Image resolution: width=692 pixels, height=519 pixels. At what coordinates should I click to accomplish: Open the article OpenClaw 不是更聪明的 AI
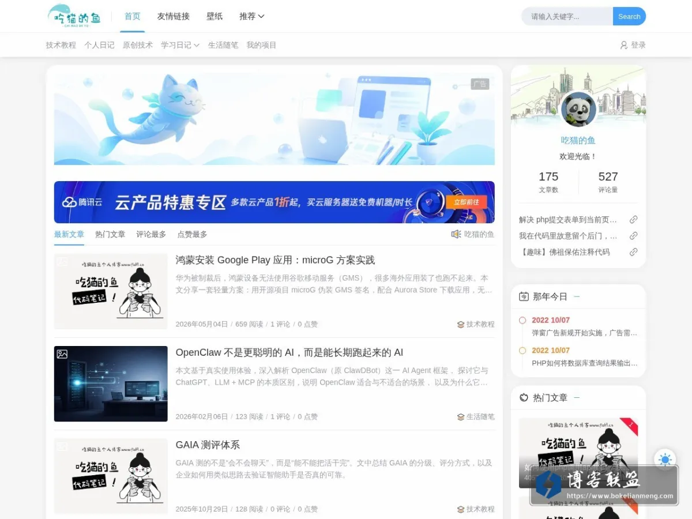(x=289, y=352)
